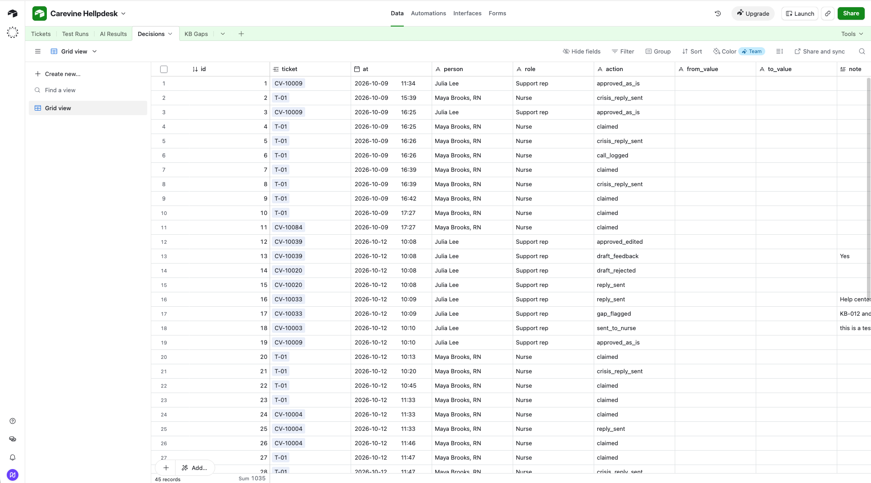The image size is (871, 483).
Task: Add a new table with plus icon
Action: click(241, 34)
